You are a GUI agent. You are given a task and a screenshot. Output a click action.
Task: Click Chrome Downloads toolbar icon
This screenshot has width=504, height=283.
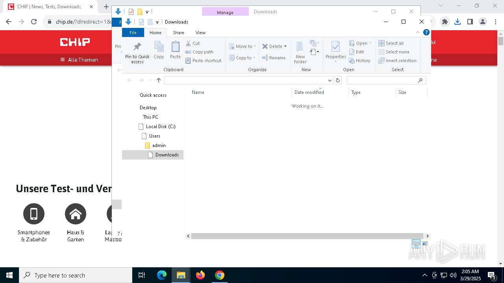458,22
